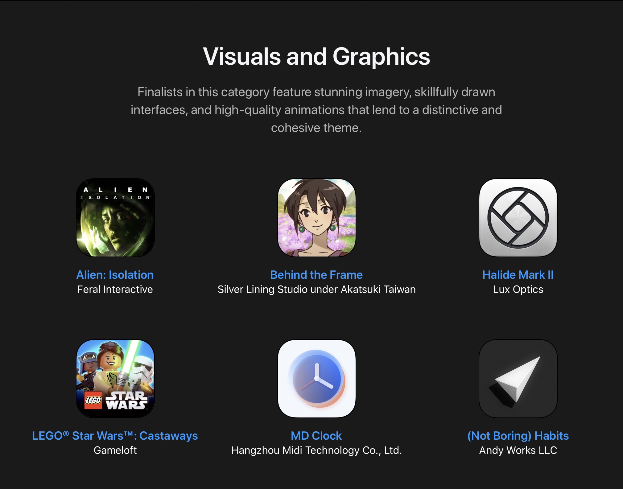The width and height of the screenshot is (623, 489).
Task: Click Silver Lining Studio under Akatsuki Taiwan text
Action: 317,289
